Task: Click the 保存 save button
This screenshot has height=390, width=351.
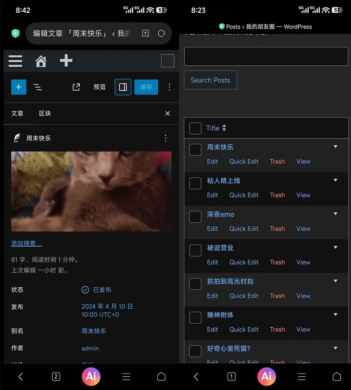Action: pyautogui.click(x=146, y=87)
